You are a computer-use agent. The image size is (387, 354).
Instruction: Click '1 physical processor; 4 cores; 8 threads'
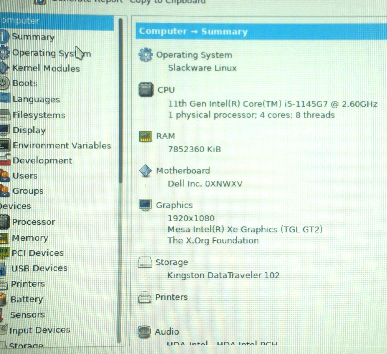[x=251, y=115]
